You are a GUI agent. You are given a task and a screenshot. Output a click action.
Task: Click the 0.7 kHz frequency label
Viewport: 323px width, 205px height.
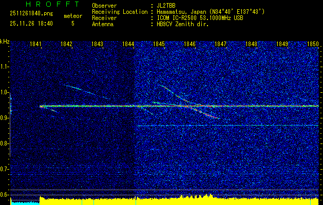tap(5, 169)
